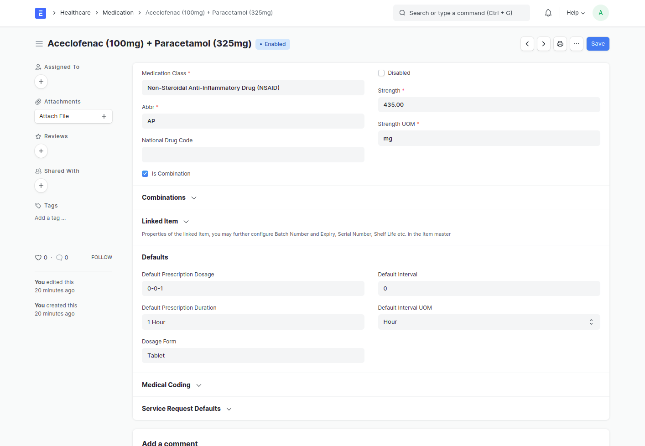645x446 pixels.
Task: Print this medication document
Action: (560, 44)
